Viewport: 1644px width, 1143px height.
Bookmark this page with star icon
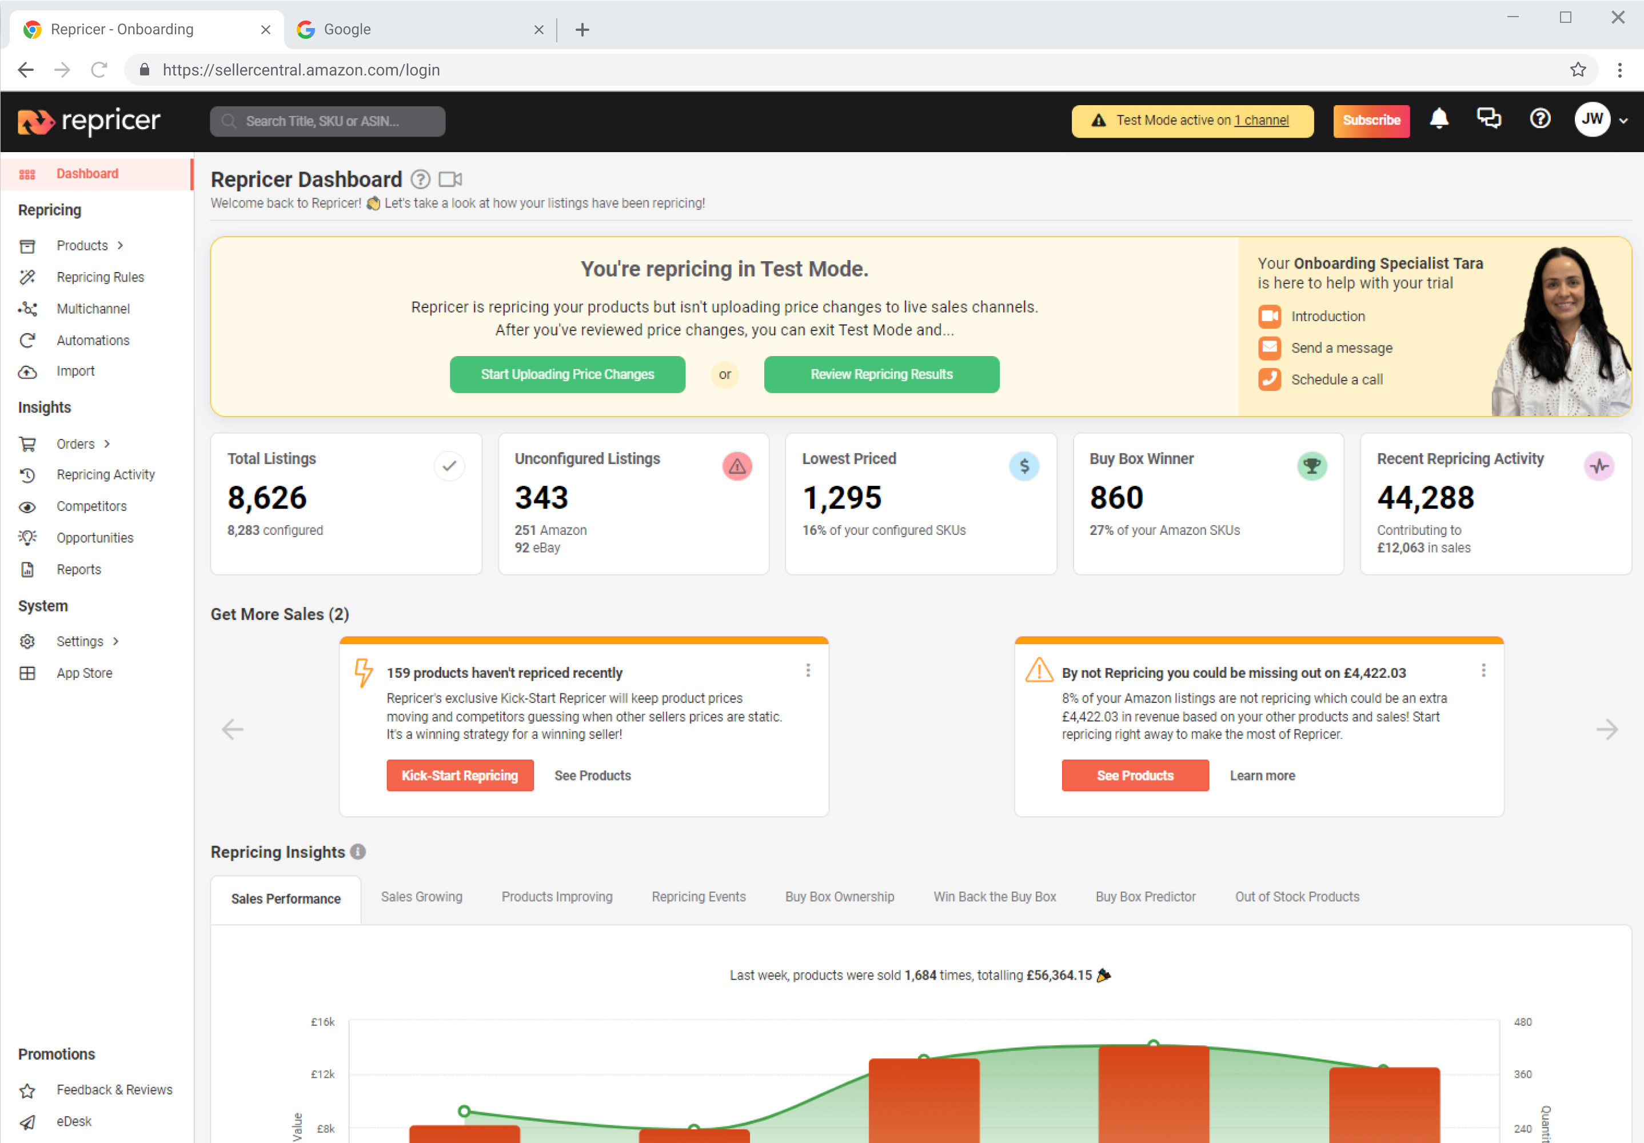point(1578,69)
